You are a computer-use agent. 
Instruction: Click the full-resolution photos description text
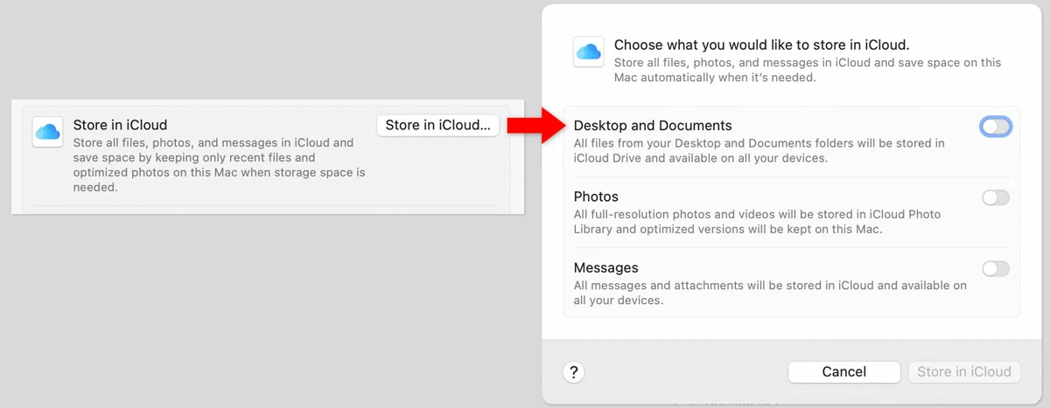(758, 222)
